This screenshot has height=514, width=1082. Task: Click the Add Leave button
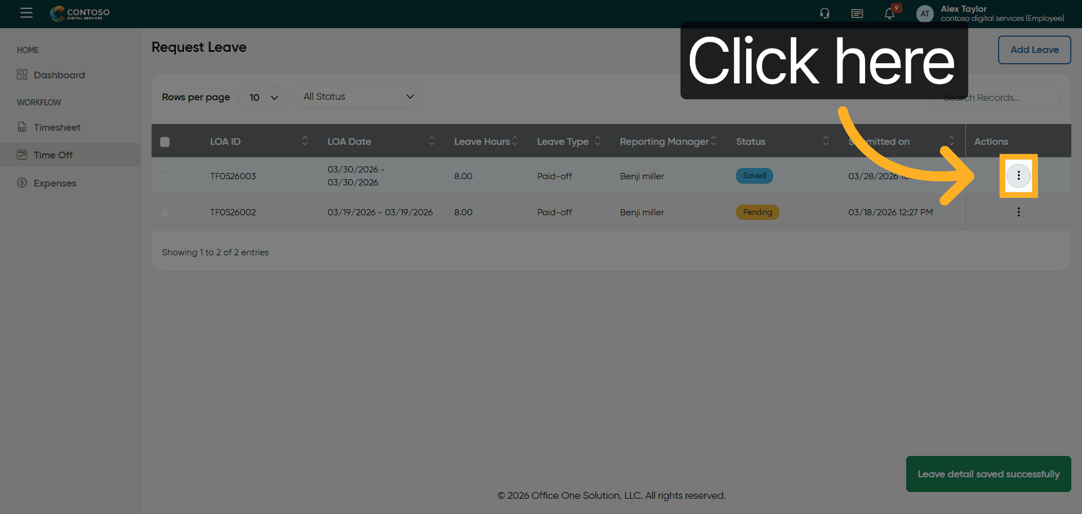(1034, 50)
